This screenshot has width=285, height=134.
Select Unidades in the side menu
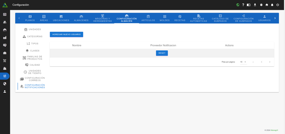click(32, 29)
